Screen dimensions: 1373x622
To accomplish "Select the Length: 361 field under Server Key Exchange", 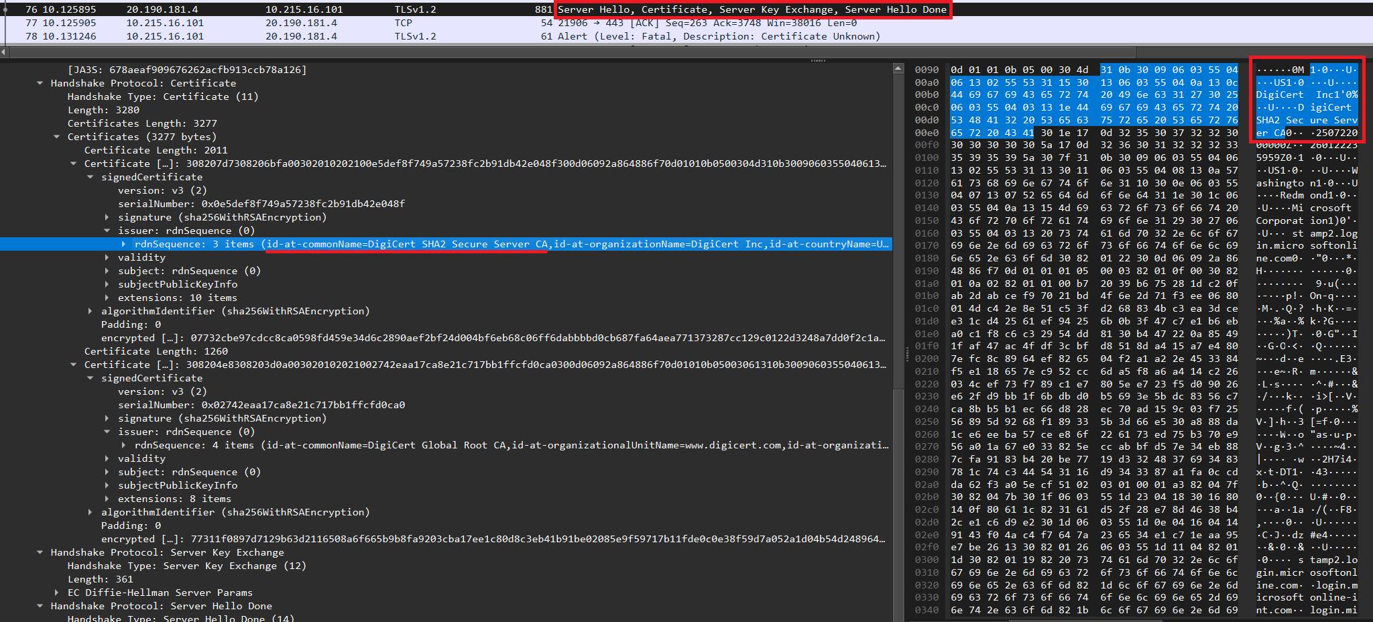I will point(101,579).
